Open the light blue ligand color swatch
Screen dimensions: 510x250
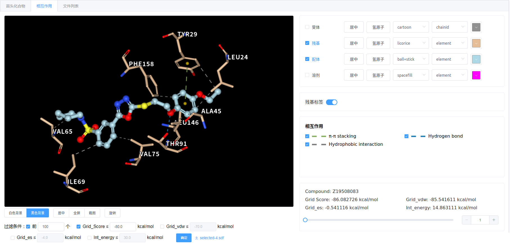(x=476, y=59)
